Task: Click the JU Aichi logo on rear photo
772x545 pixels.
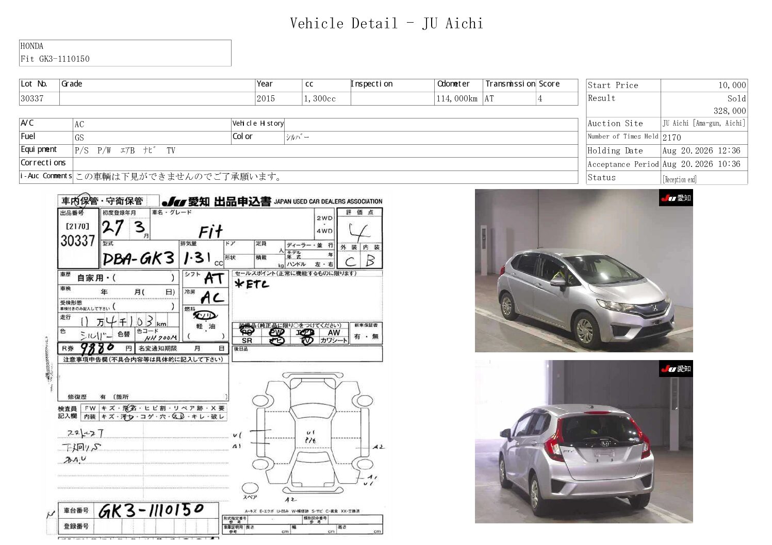Action: [x=676, y=368]
